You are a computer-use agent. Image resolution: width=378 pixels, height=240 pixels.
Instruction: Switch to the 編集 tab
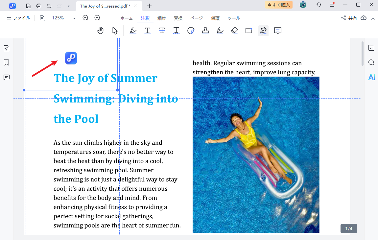[x=162, y=18]
